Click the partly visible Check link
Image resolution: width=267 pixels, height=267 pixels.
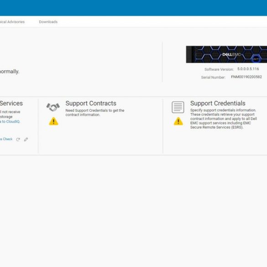click(x=6, y=139)
